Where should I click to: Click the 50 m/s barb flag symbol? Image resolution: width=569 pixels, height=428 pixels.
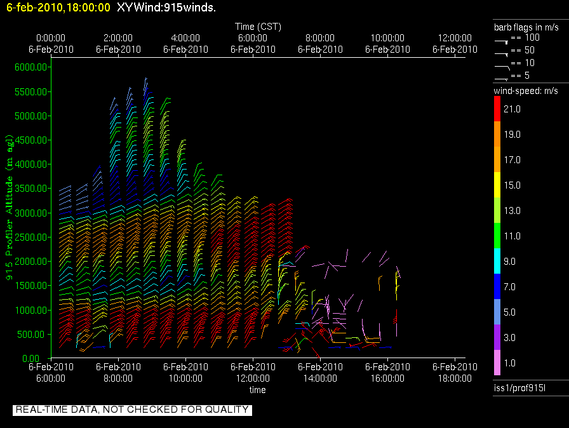(x=502, y=53)
